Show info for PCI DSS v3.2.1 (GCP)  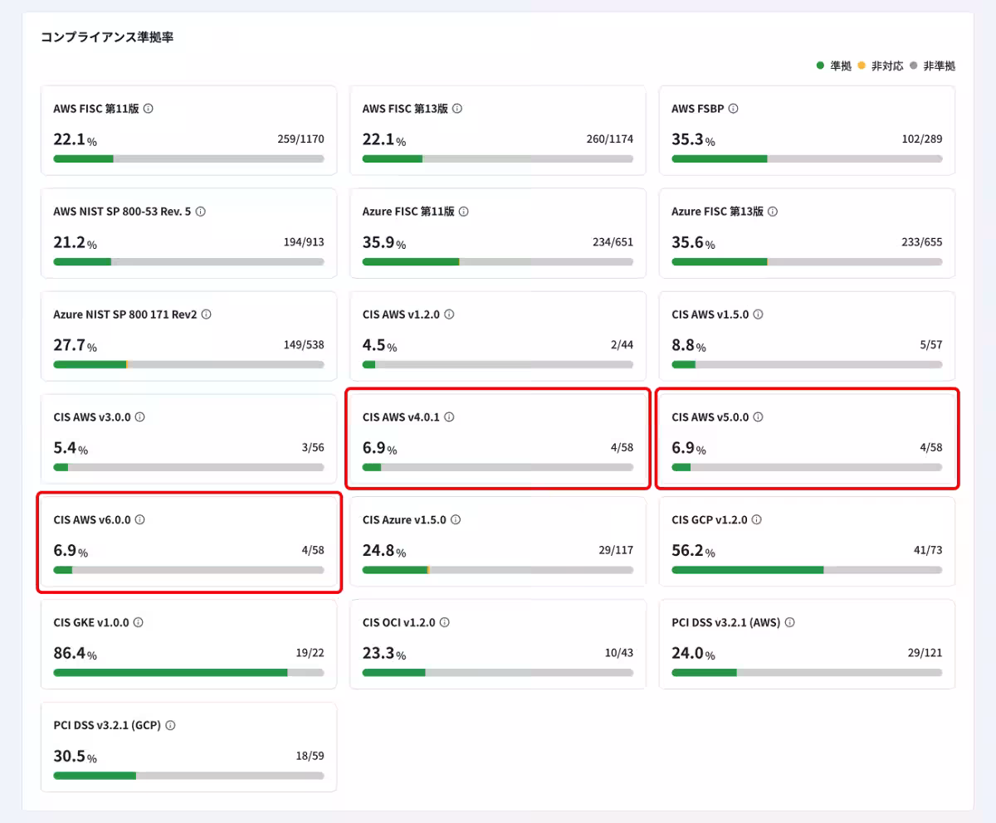[170, 725]
